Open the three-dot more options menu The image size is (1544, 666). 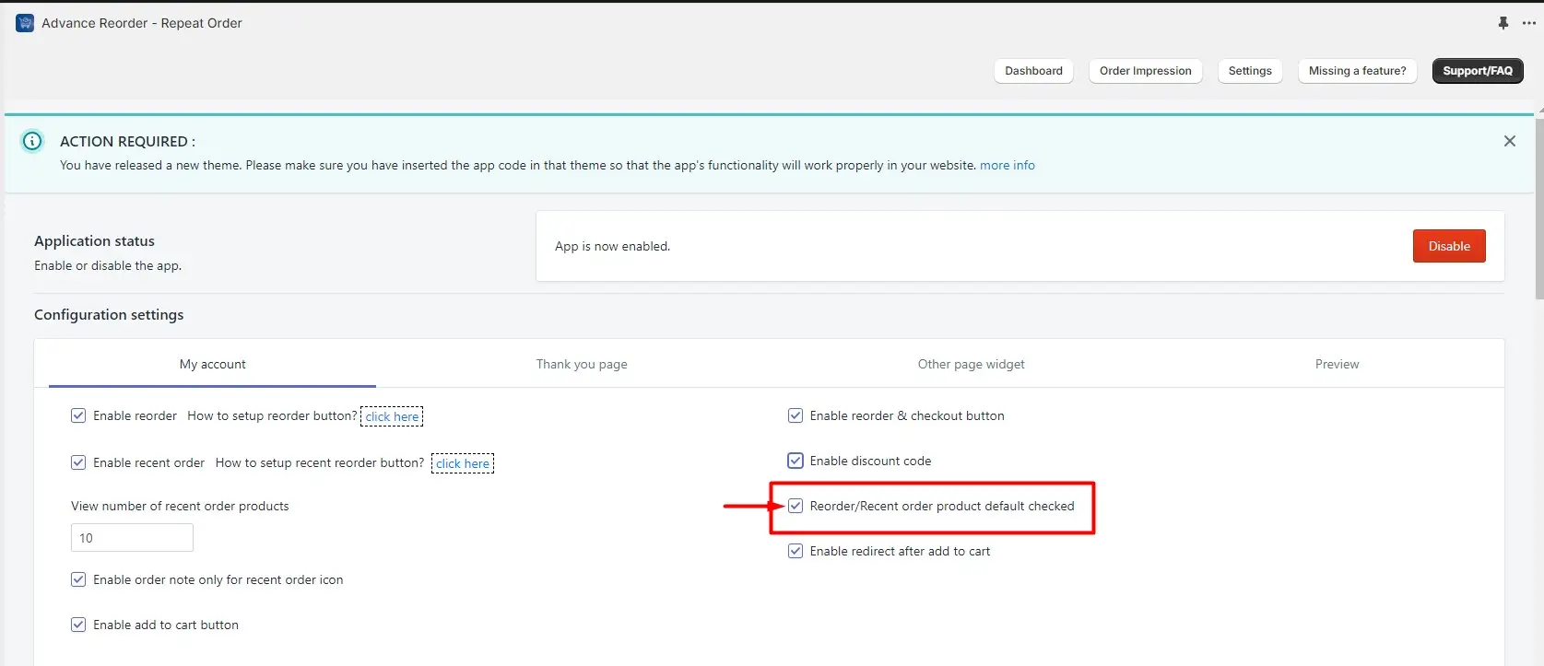(1529, 23)
